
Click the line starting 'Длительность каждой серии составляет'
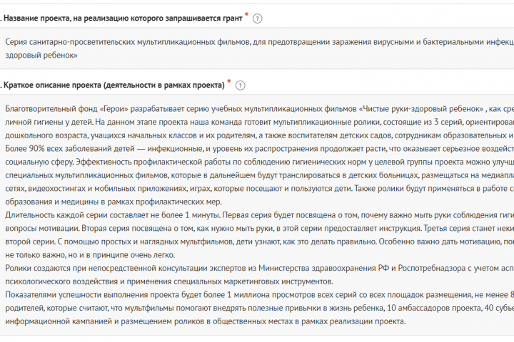point(259,215)
